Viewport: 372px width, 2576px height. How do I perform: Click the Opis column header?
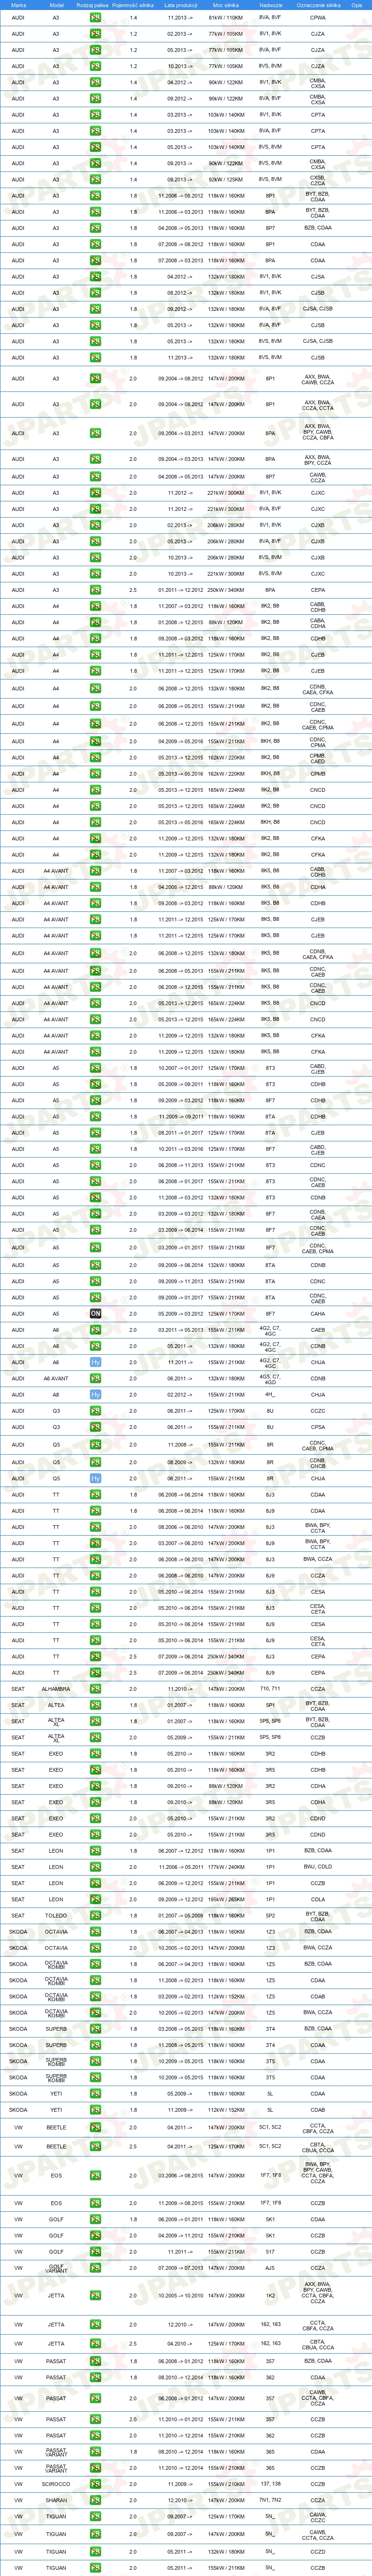(357, 5)
